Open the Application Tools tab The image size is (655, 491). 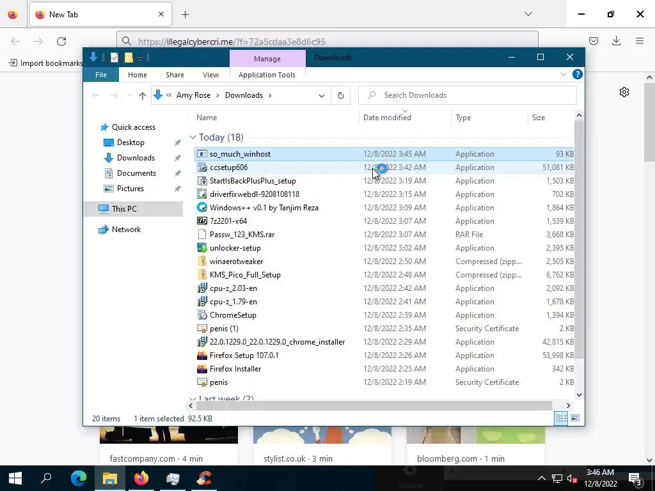[x=267, y=75]
